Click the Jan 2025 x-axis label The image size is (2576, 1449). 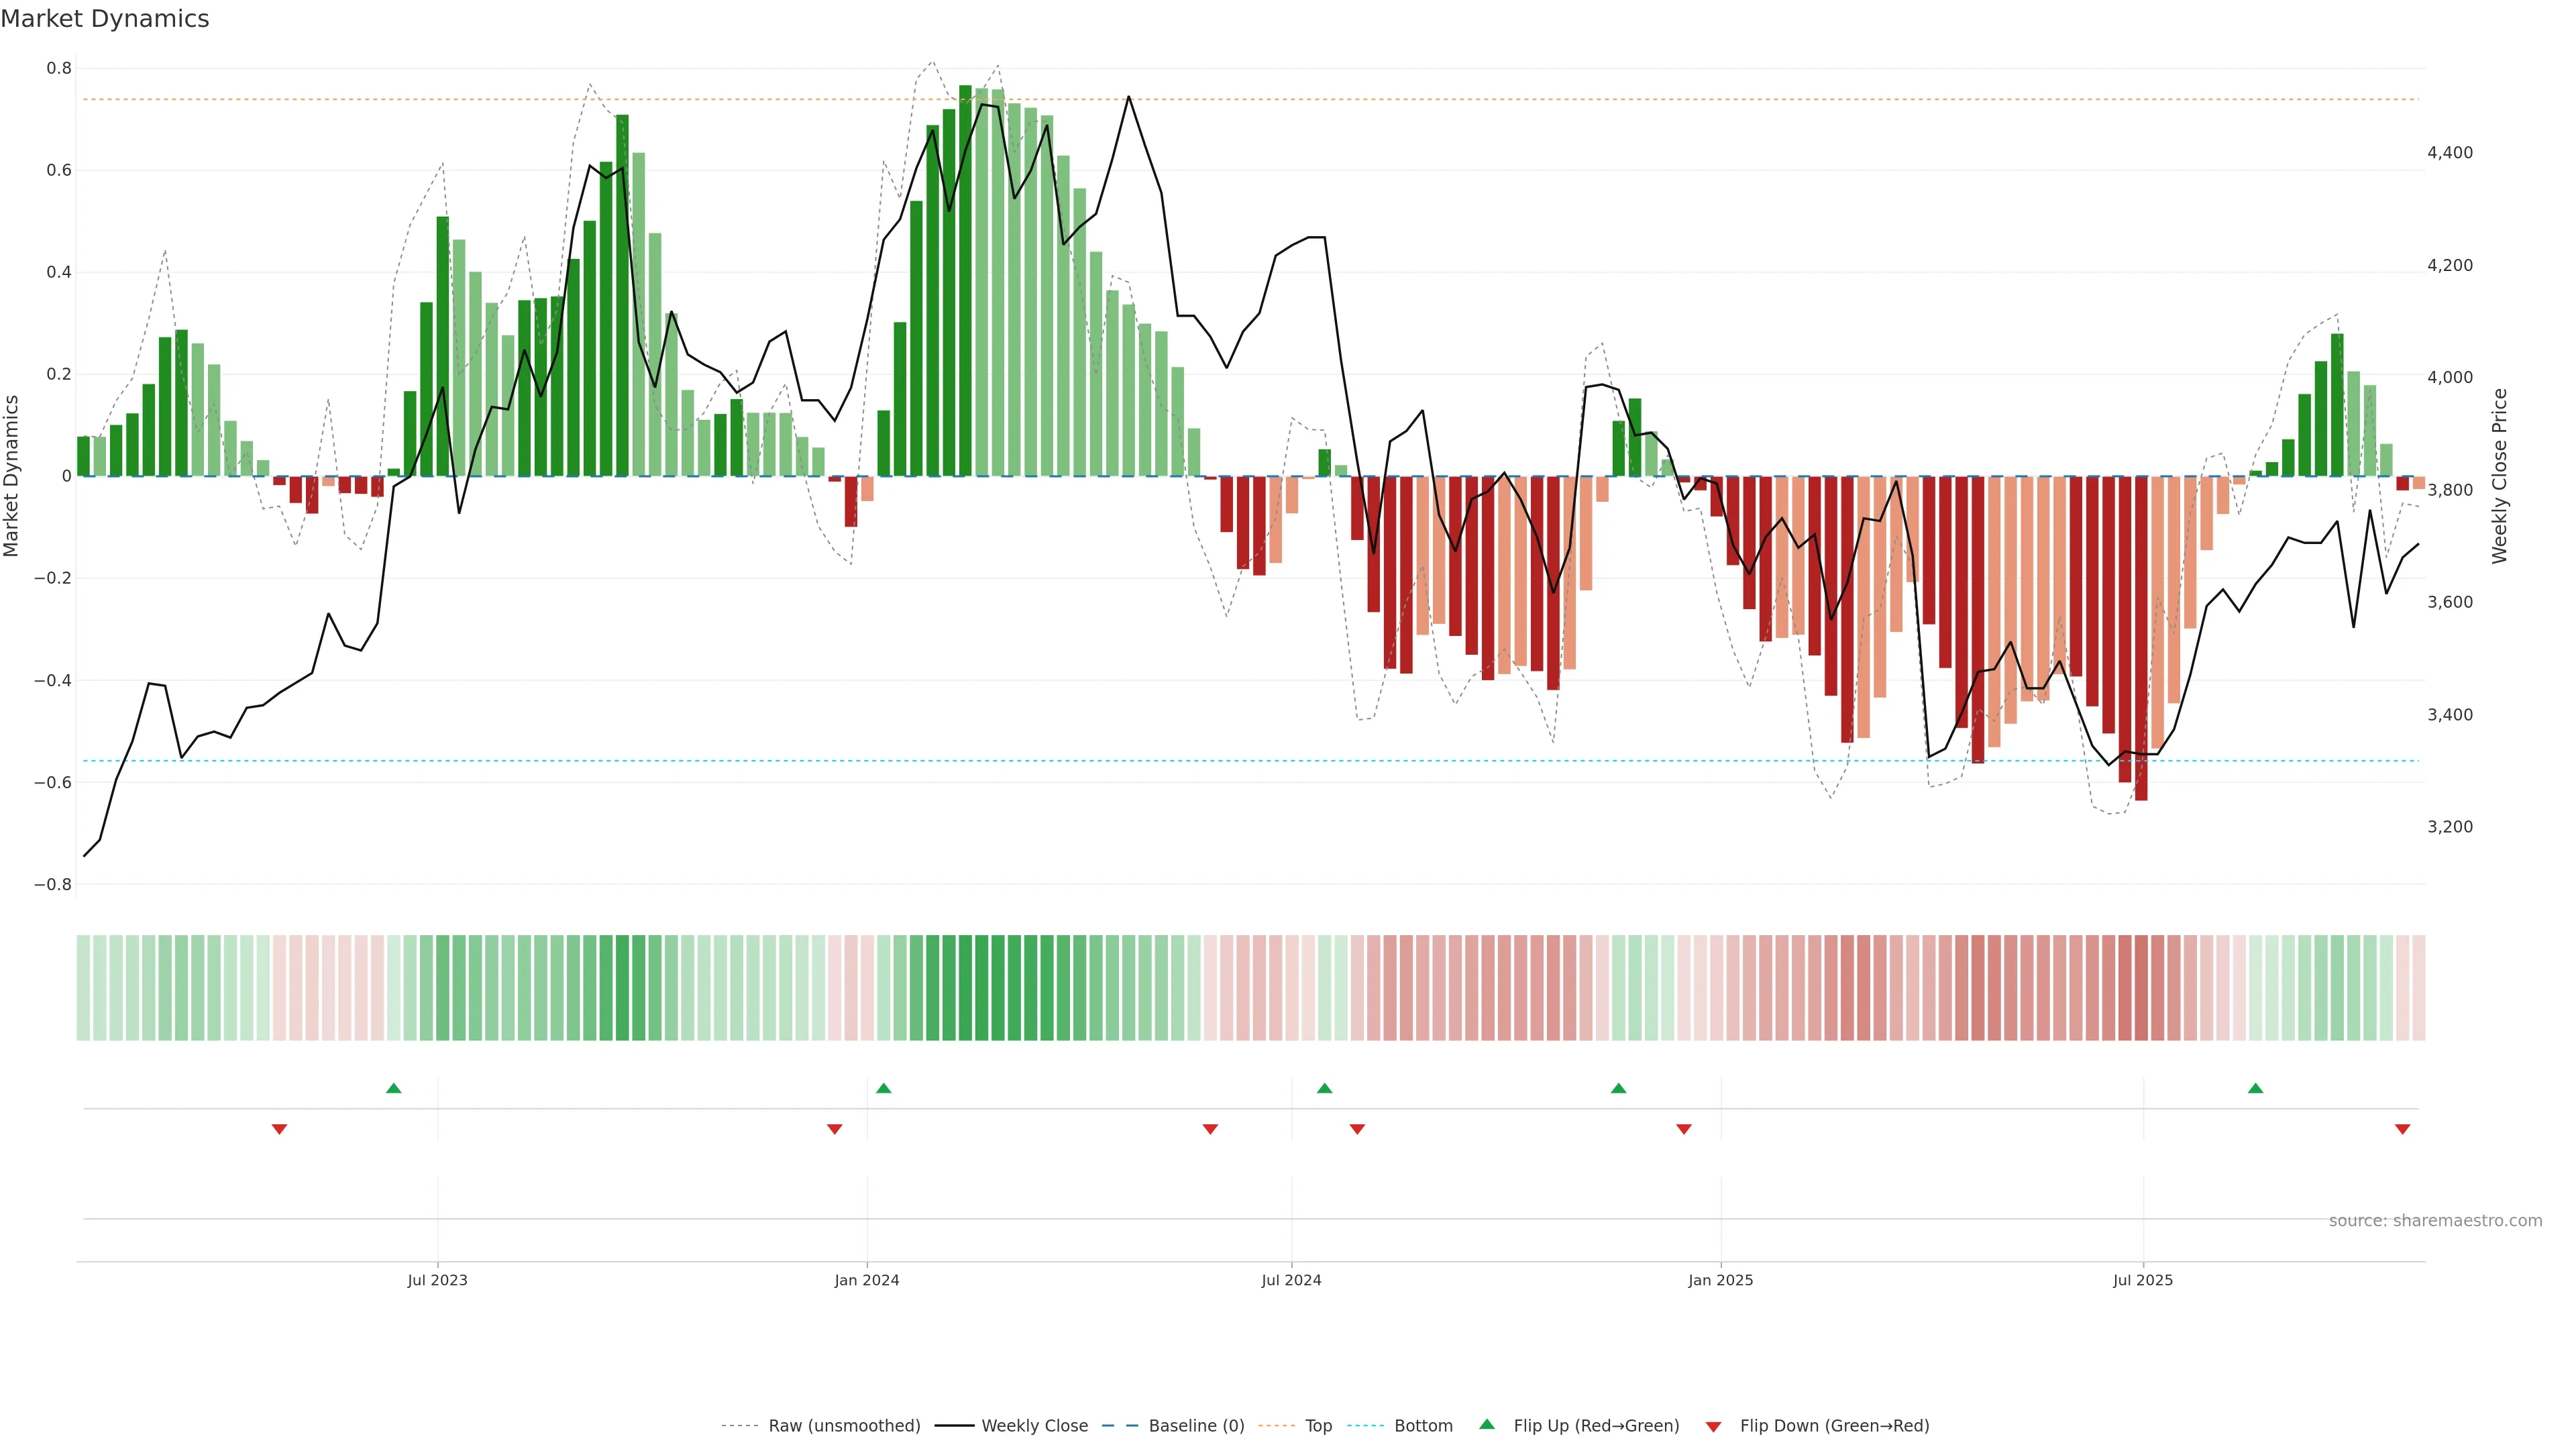click(x=1720, y=1280)
